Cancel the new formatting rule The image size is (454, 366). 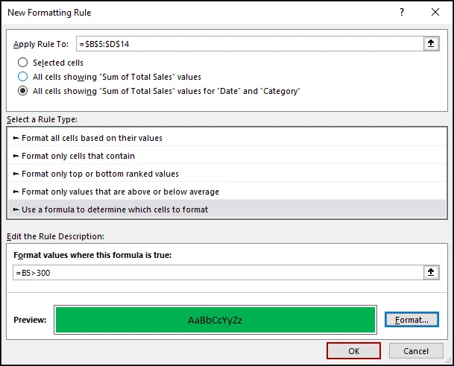416,351
